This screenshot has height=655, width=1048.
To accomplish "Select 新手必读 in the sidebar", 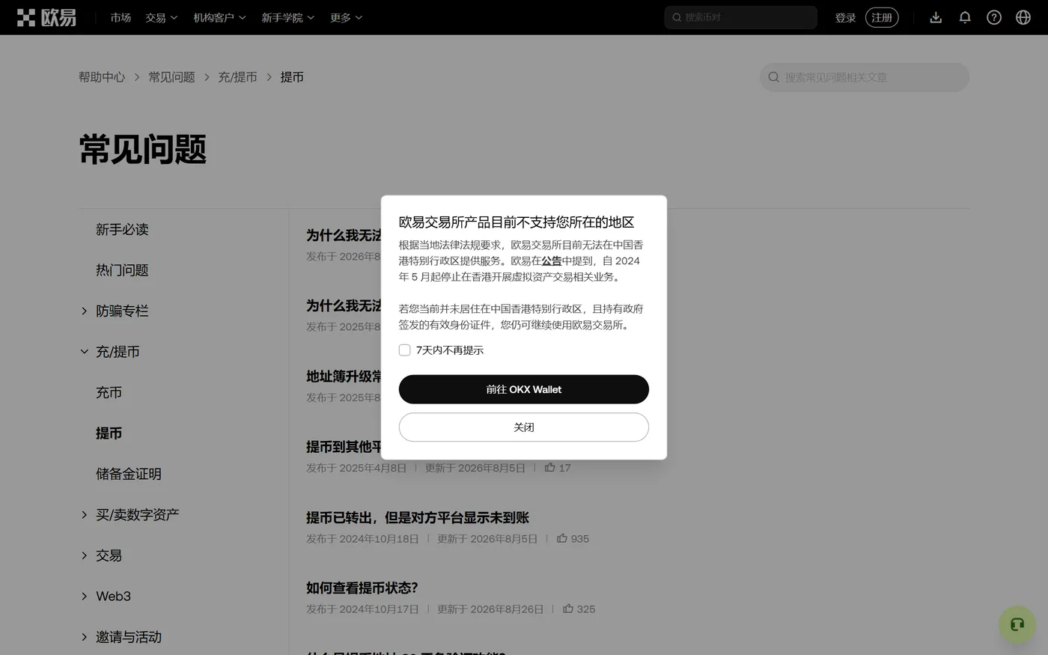I will [122, 229].
